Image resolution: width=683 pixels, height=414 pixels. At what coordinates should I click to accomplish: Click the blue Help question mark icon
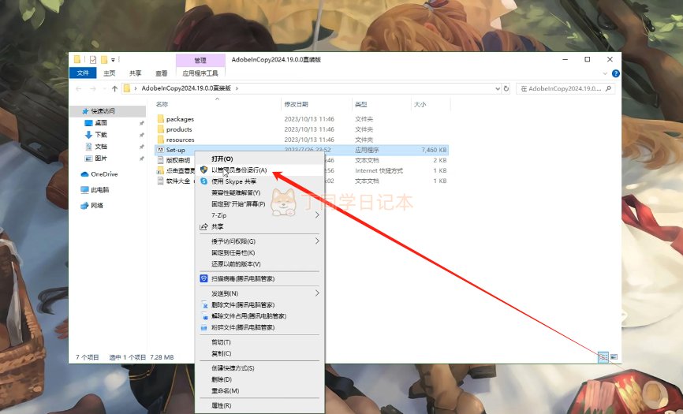[615, 73]
